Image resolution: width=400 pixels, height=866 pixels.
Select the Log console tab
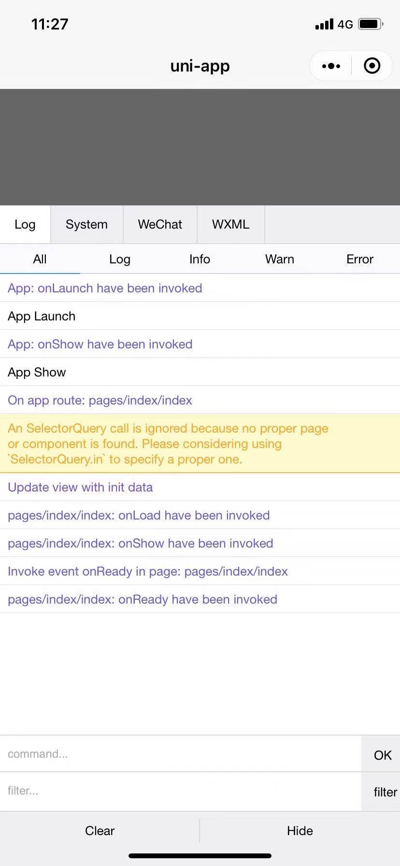(25, 224)
